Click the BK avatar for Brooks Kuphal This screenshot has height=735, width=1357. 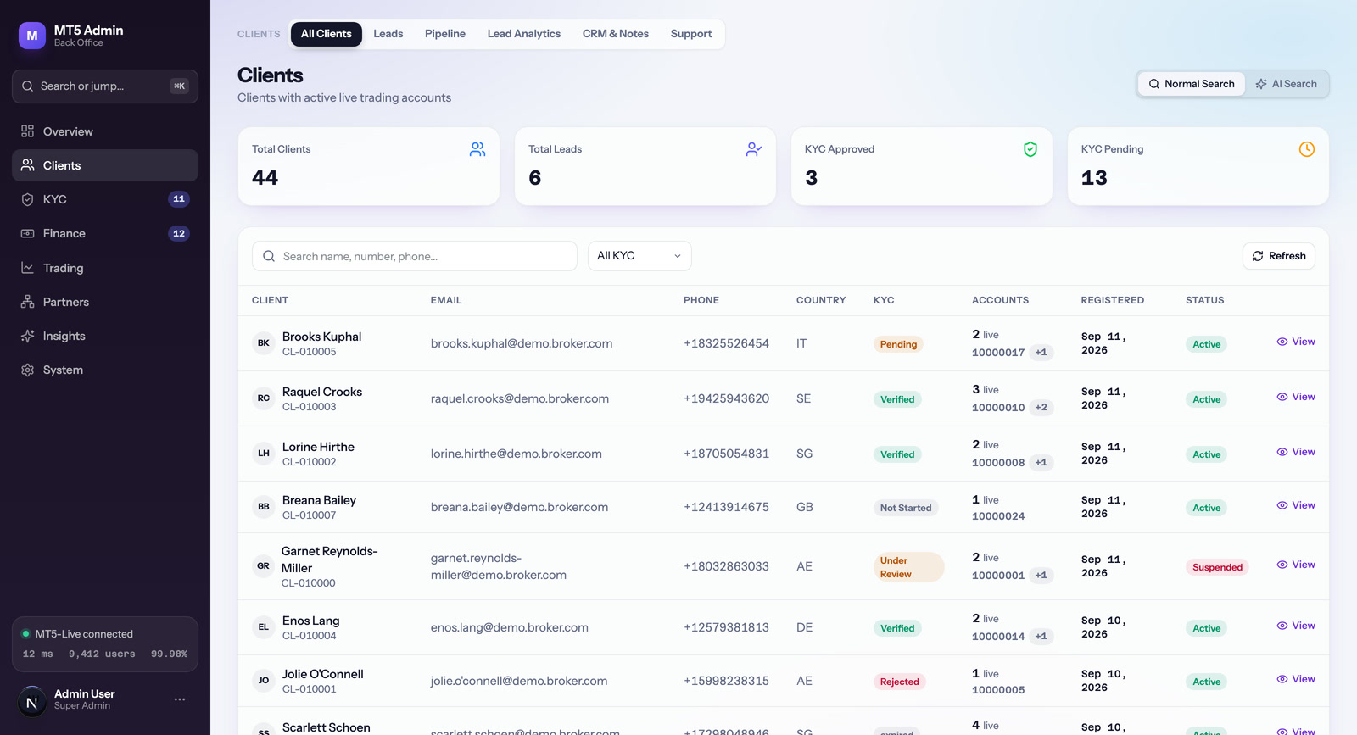264,343
